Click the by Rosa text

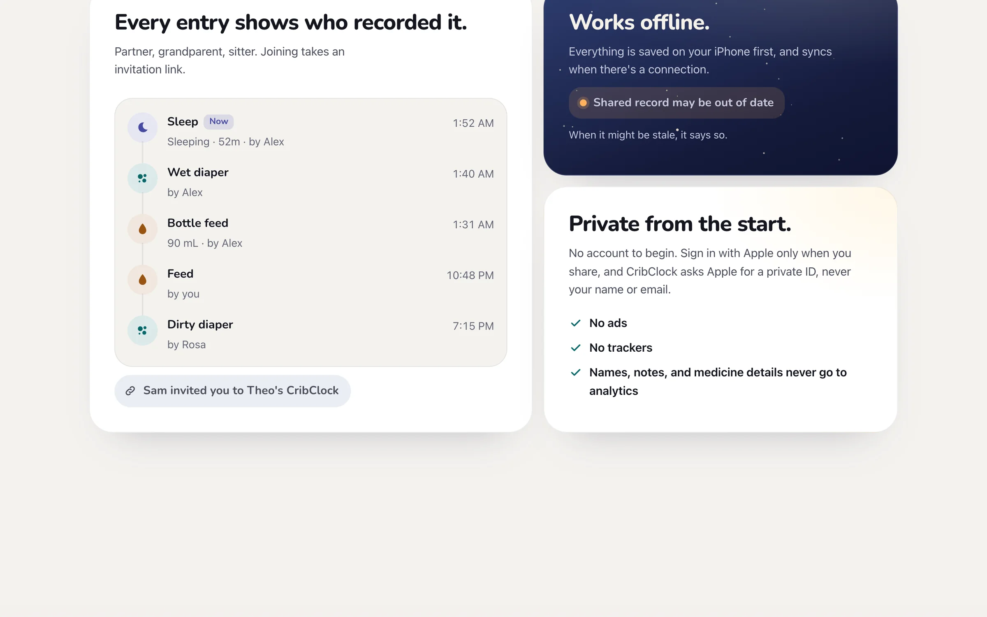(x=187, y=345)
